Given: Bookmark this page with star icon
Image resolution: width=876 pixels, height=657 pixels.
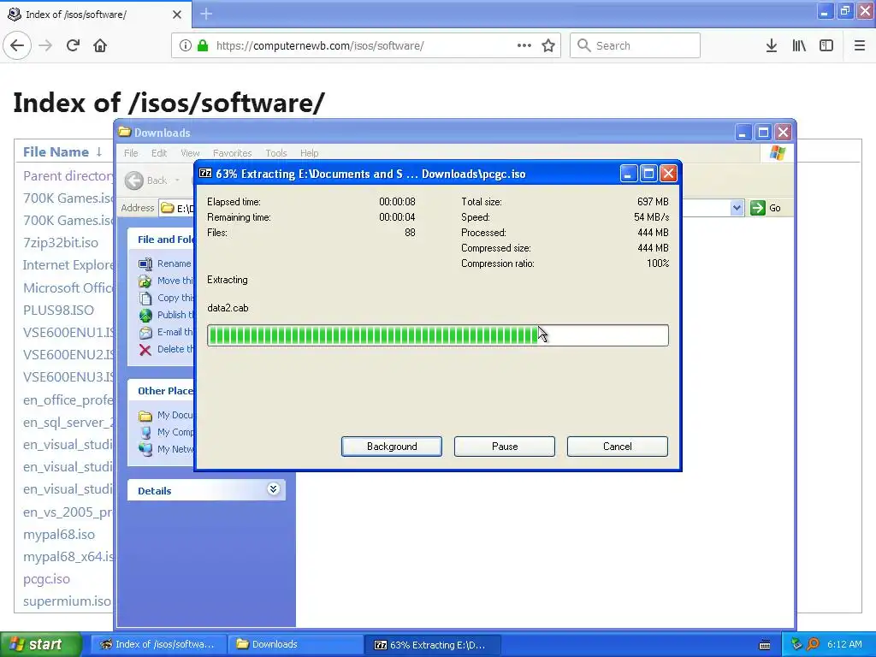Looking at the screenshot, I should click(x=548, y=46).
